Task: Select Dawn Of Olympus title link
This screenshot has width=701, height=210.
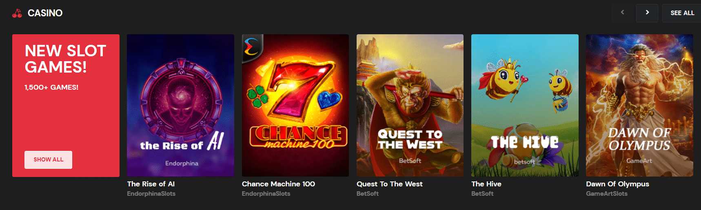Action: click(617, 184)
